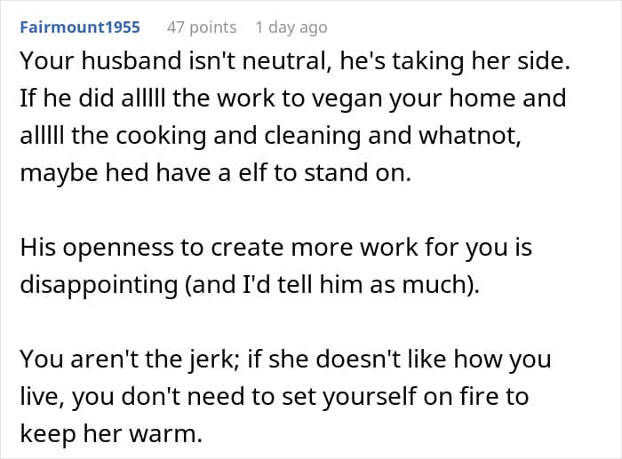Image resolution: width=622 pixels, height=459 pixels.
Task: Open the Fairmount1955 user profile
Action: point(79,28)
